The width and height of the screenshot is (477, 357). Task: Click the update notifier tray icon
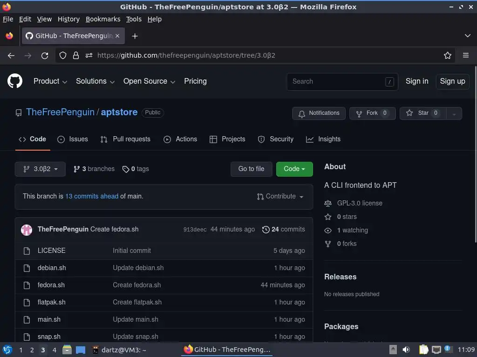click(448, 349)
